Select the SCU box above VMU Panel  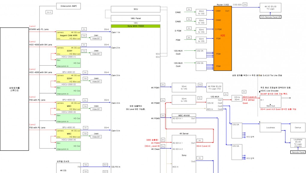coord(136,9)
